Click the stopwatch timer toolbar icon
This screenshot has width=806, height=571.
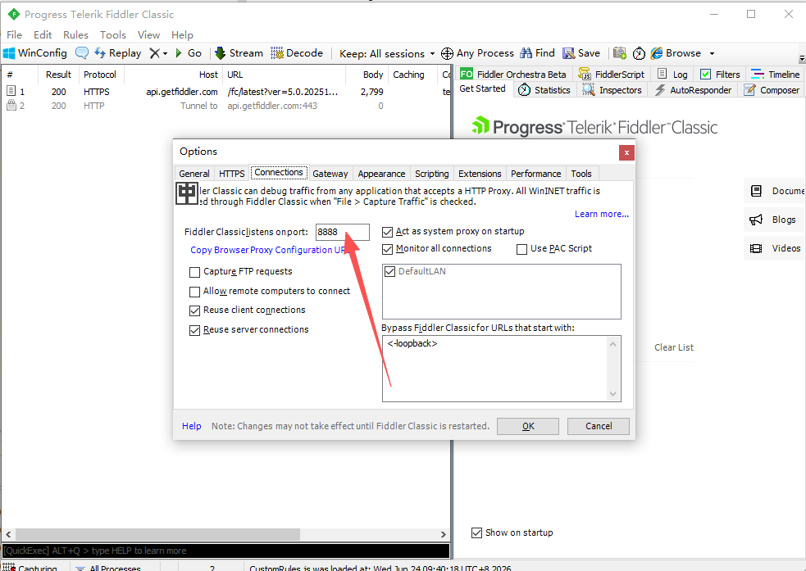(x=639, y=53)
